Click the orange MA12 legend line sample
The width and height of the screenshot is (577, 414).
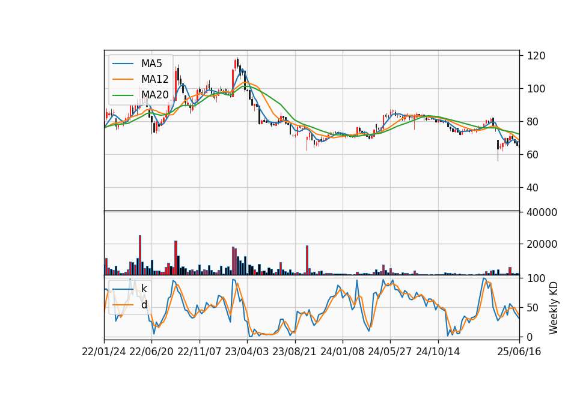point(123,79)
